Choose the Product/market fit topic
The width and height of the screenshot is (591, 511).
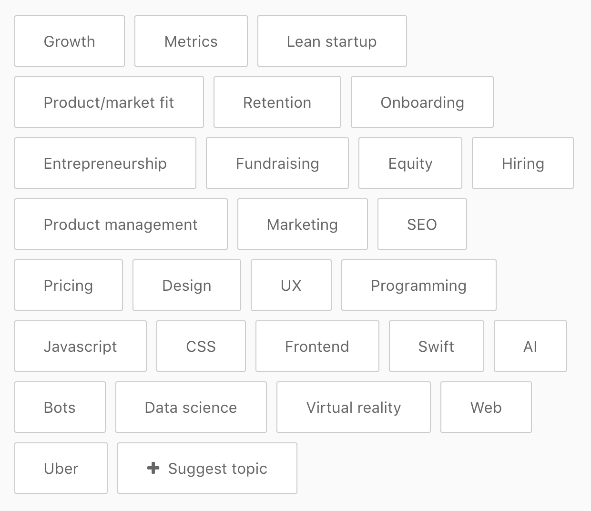pyautogui.click(x=109, y=102)
